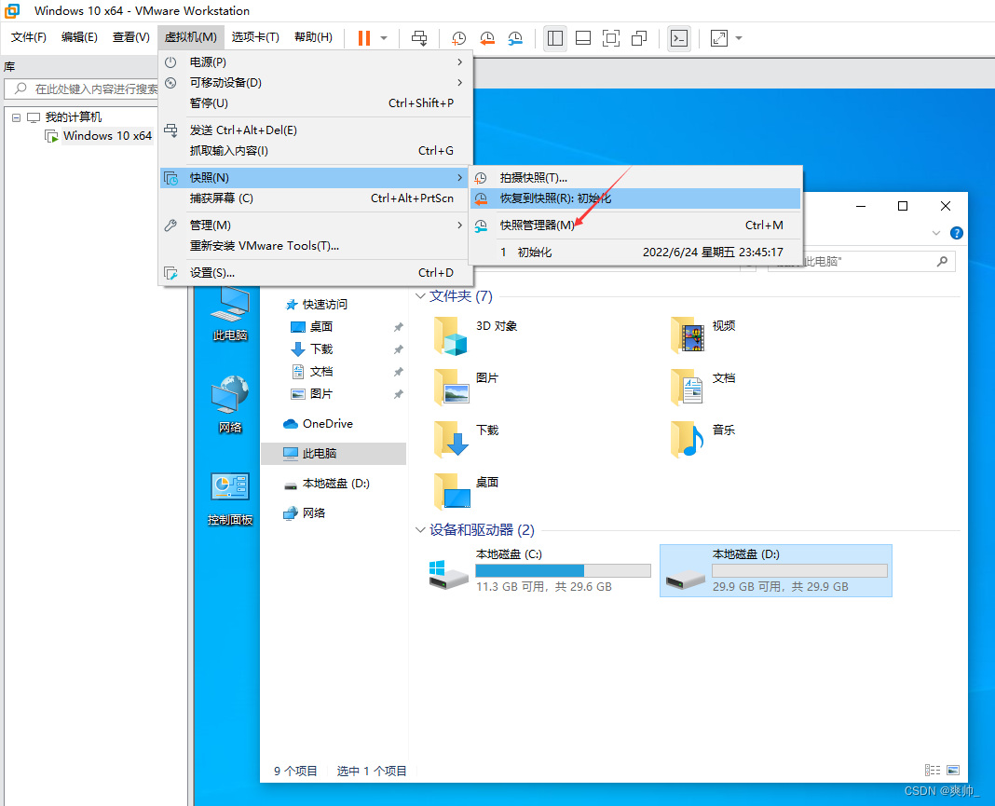
Task: Toggle the library sidebar view icon
Action: coord(555,38)
